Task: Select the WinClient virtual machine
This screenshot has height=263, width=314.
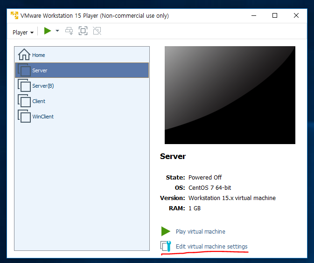Action: pos(82,117)
